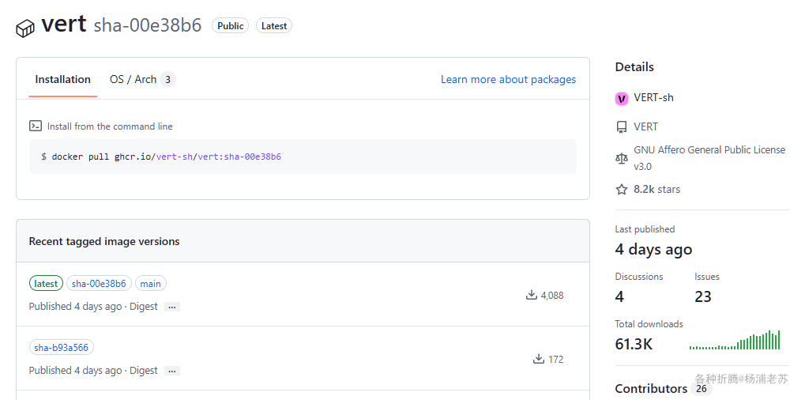Switch to the Installation tab
The width and height of the screenshot is (805, 400).
coord(63,79)
